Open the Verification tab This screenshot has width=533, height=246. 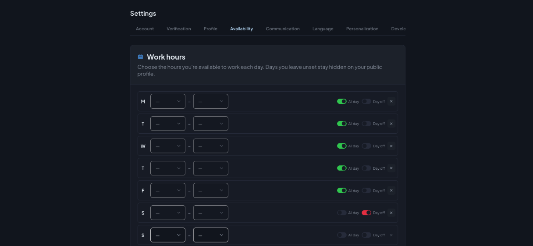pos(179,29)
